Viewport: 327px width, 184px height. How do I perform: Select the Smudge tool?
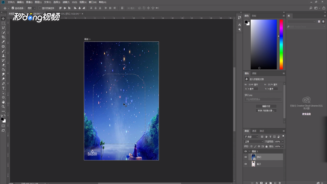[x=3, y=74]
